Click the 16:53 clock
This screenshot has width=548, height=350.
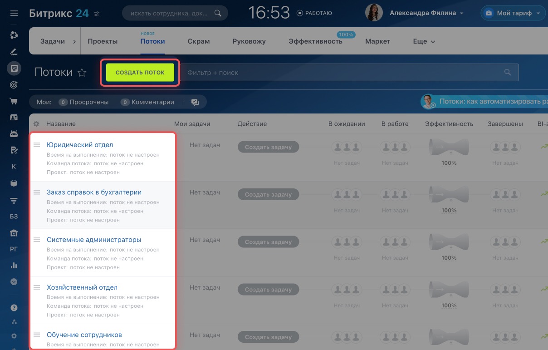click(269, 13)
